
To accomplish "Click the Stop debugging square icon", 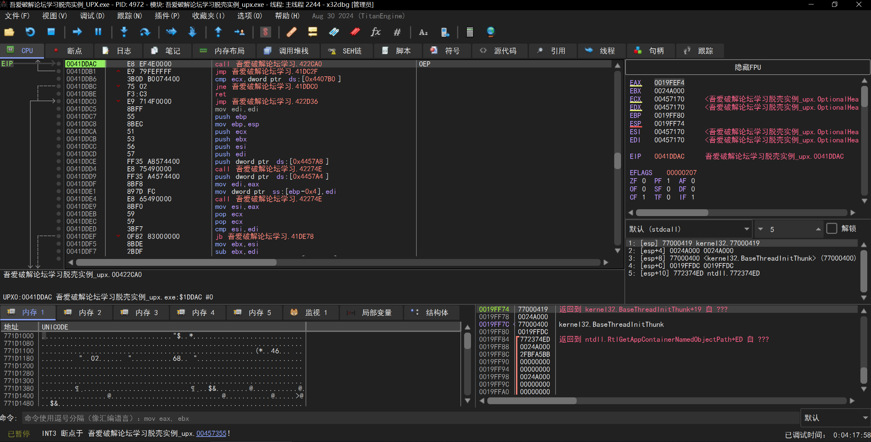I will tap(51, 32).
